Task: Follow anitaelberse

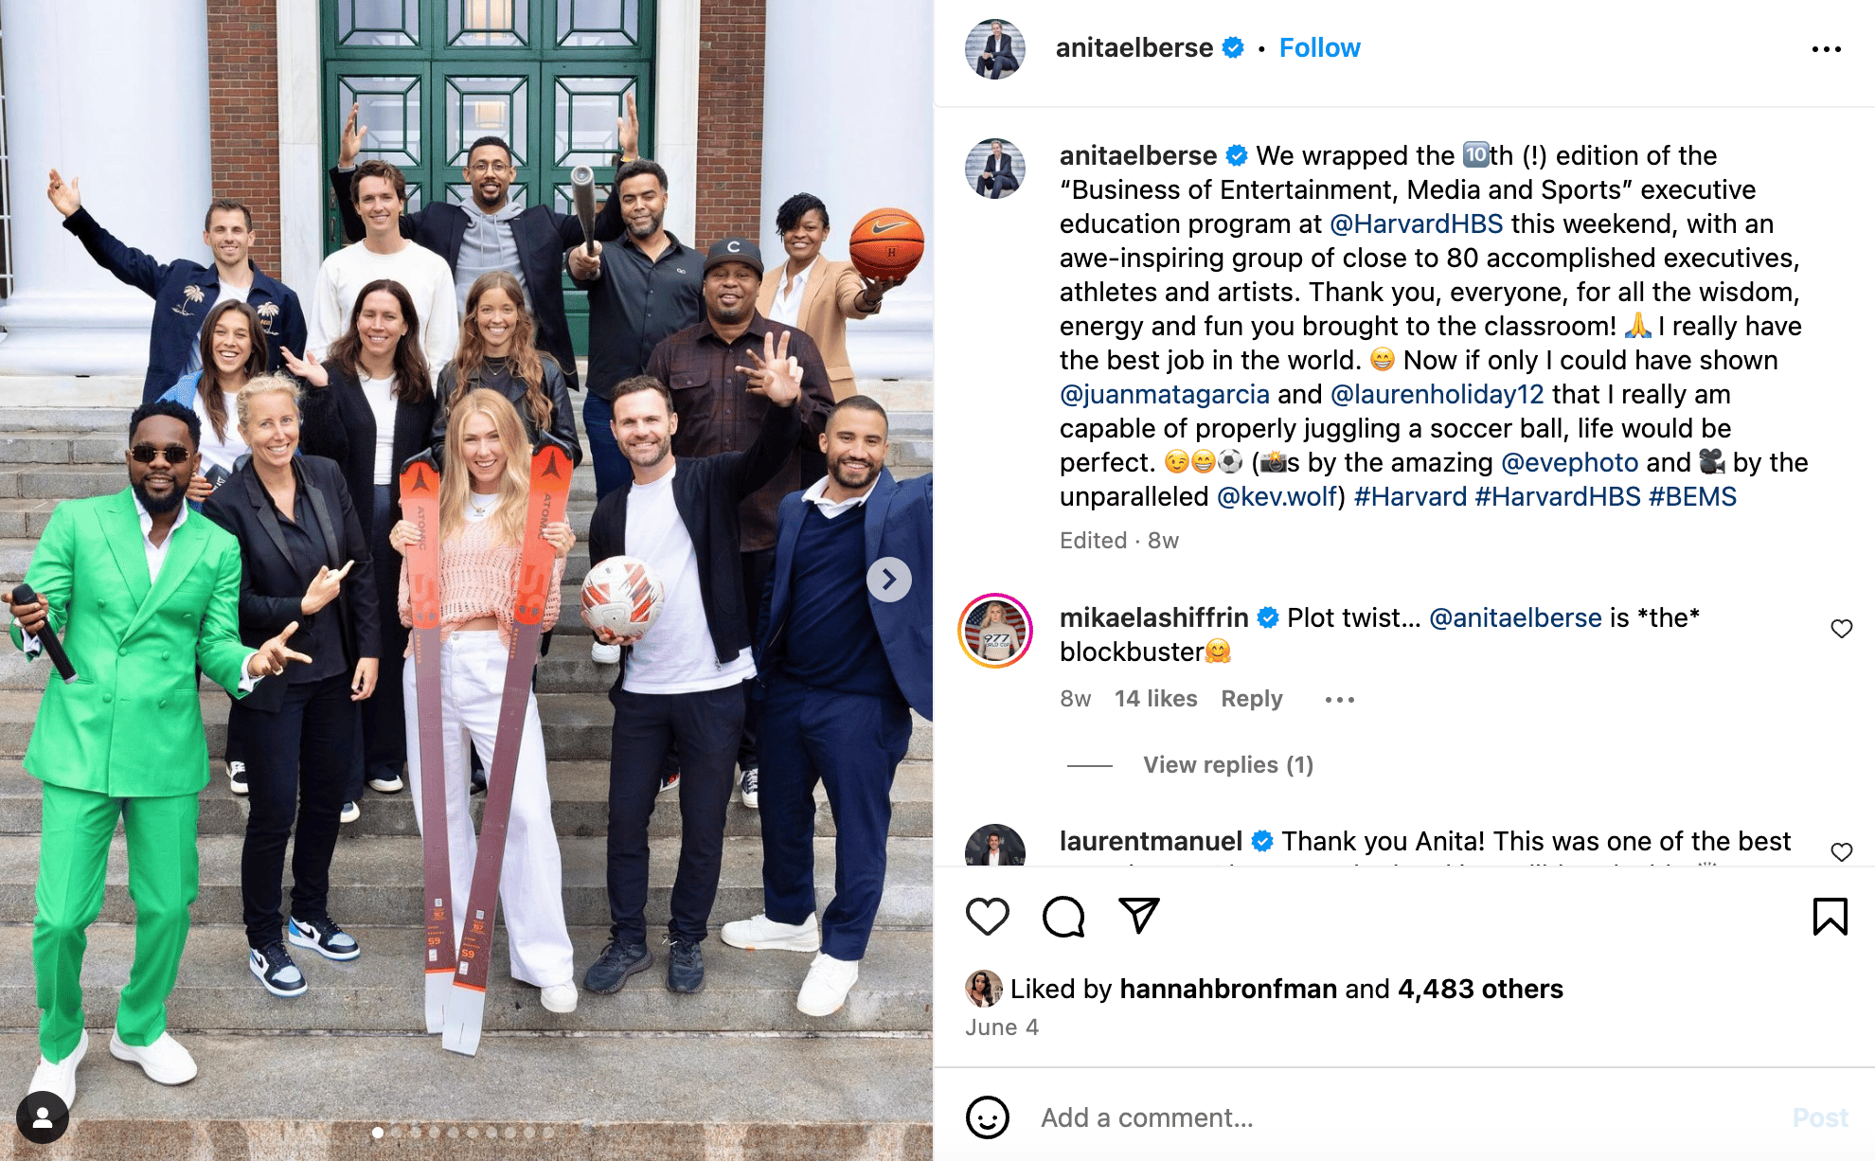Action: (1319, 48)
